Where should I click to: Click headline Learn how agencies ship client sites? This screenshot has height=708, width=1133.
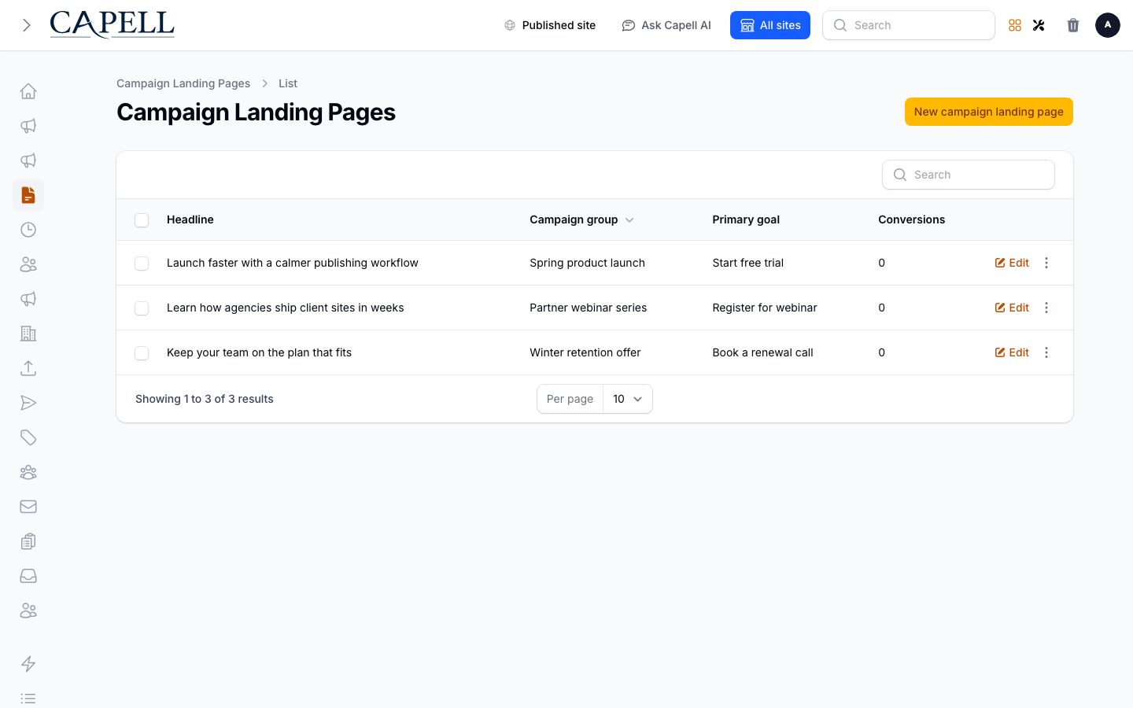tap(286, 308)
